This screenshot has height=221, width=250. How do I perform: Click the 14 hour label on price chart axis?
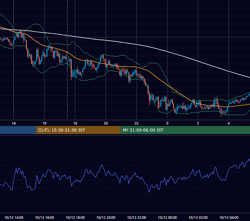(x=14, y=123)
